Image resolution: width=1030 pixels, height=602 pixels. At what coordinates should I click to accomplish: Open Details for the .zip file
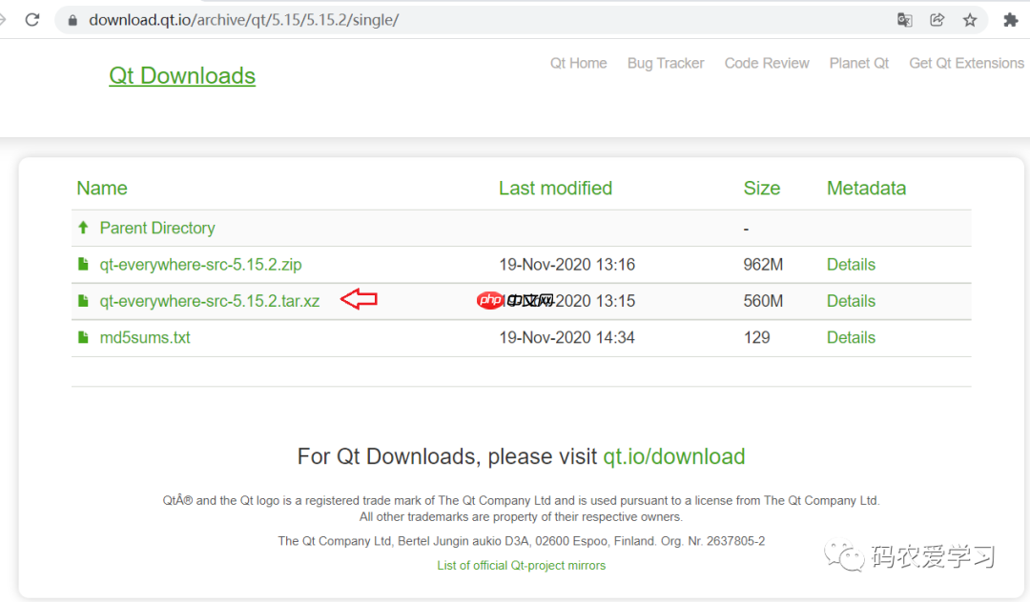(x=851, y=264)
